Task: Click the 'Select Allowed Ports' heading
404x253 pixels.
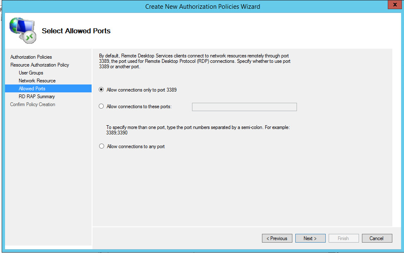Action: pyautogui.click(x=76, y=31)
